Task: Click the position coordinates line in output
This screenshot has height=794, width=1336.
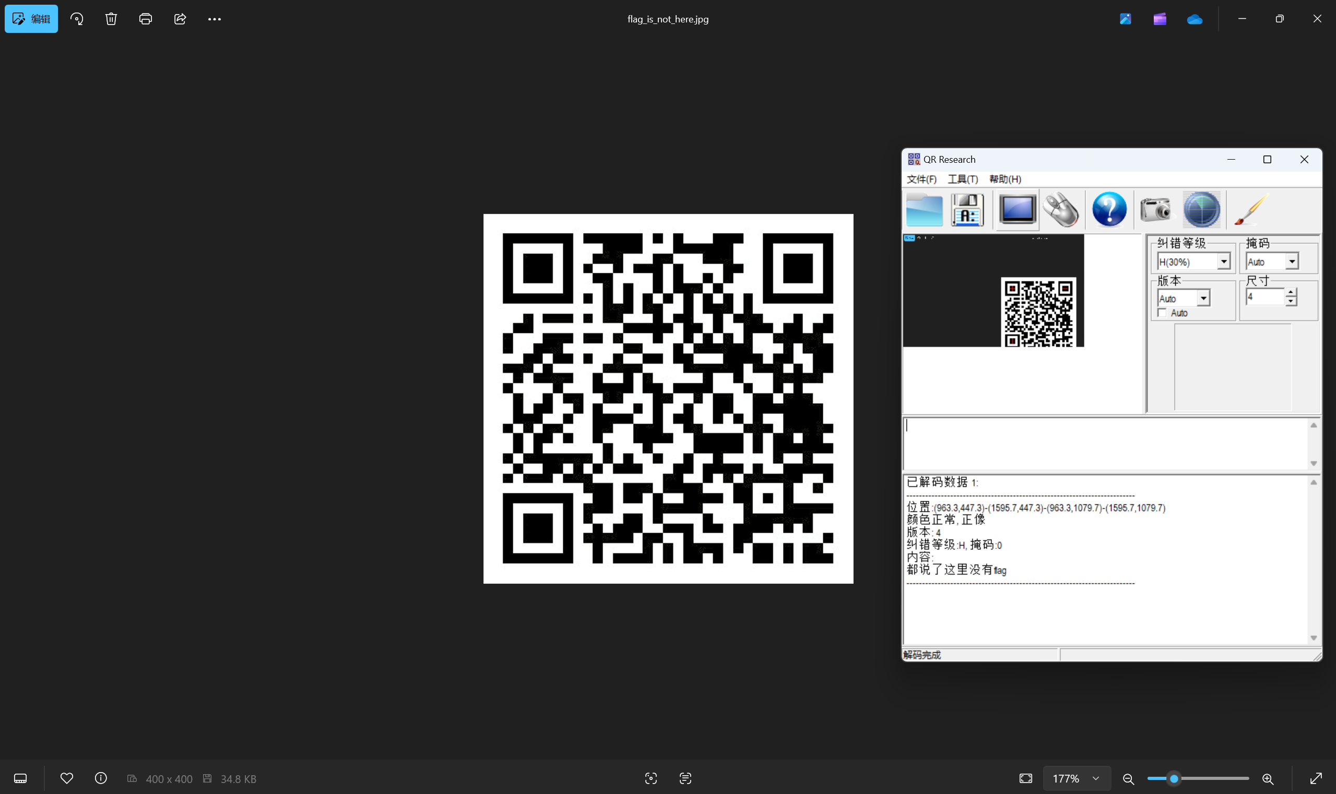Action: [x=1036, y=507]
